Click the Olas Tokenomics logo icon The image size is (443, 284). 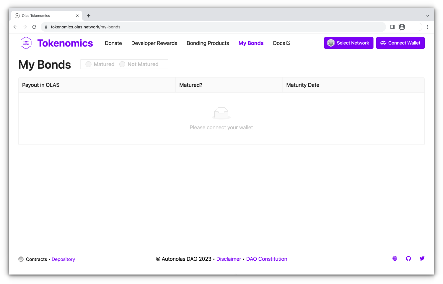pyautogui.click(x=26, y=43)
